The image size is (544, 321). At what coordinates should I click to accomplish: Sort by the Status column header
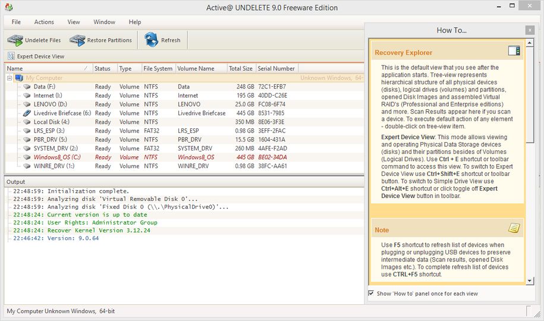(105, 68)
